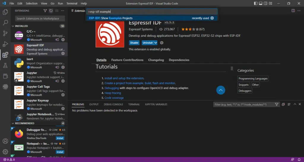Open the Manage gear in activity bar

[x=5, y=152]
